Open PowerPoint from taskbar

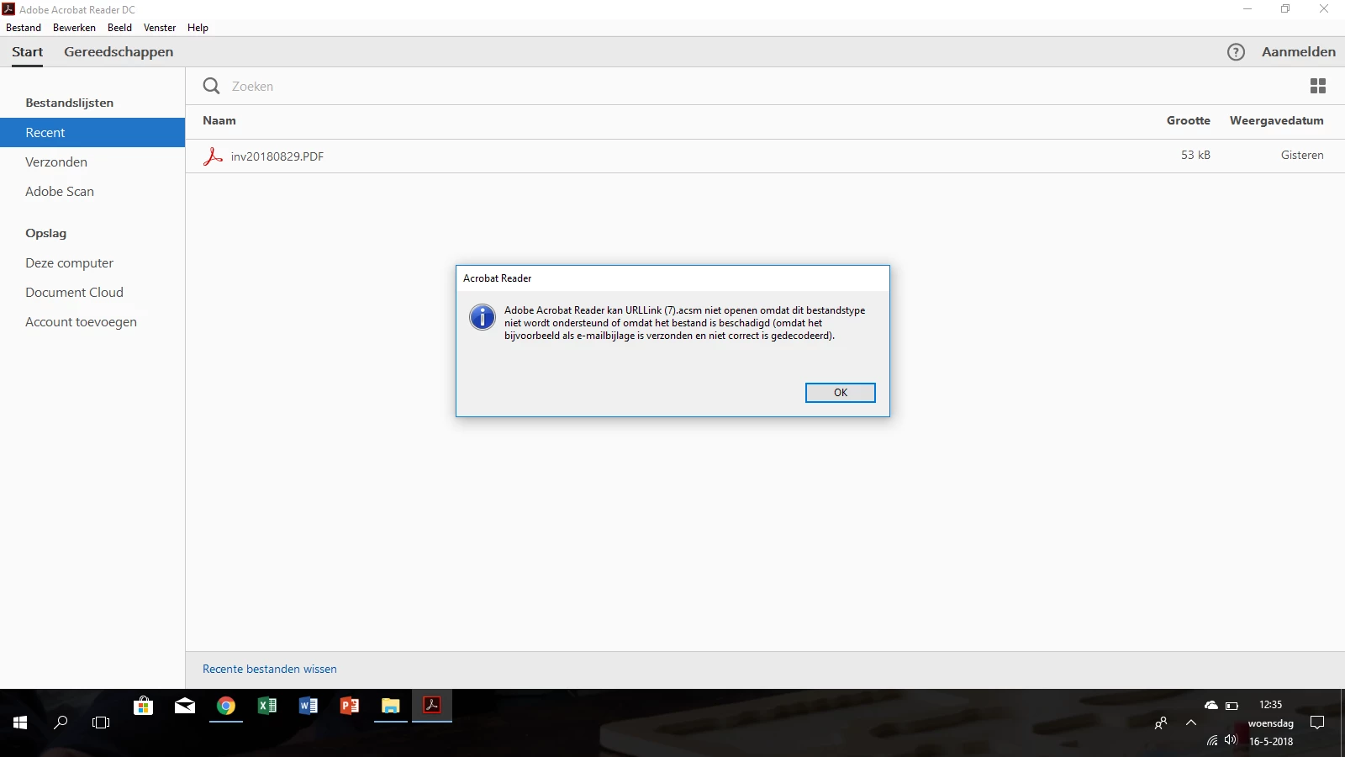pos(350,706)
